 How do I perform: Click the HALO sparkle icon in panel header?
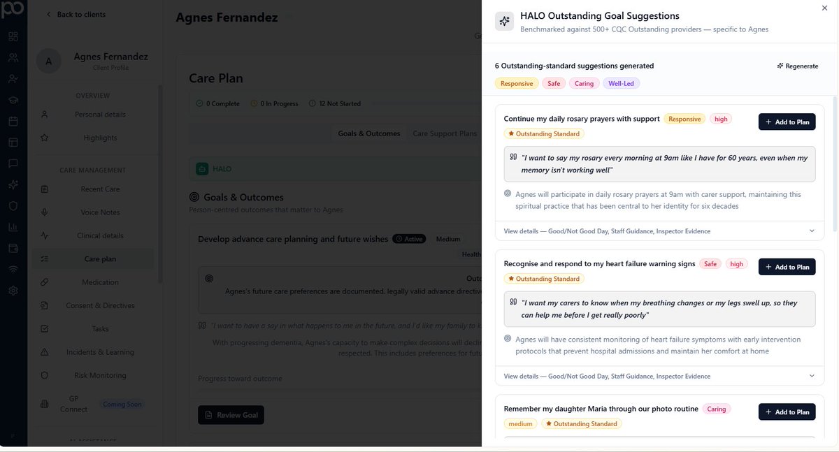click(505, 22)
